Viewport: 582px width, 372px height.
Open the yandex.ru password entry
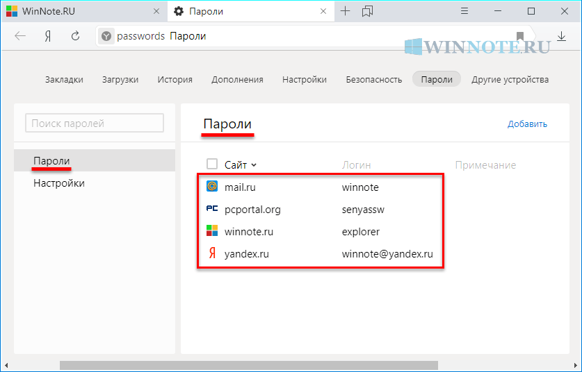[246, 254]
